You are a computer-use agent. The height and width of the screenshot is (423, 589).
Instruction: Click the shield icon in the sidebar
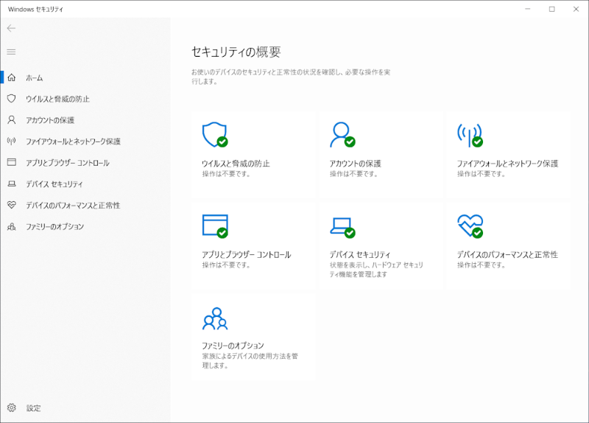[11, 99]
